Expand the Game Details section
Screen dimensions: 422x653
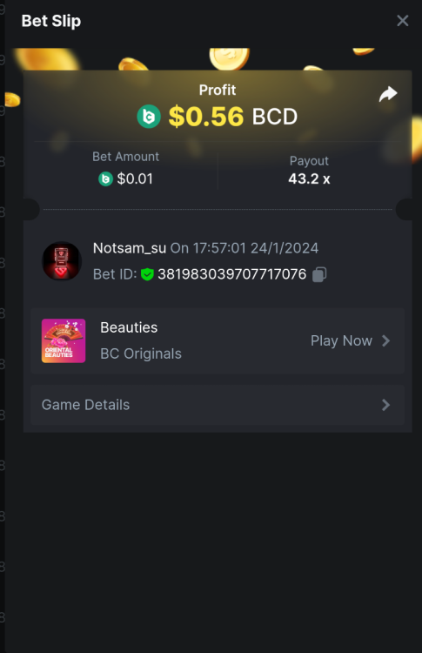(x=218, y=405)
